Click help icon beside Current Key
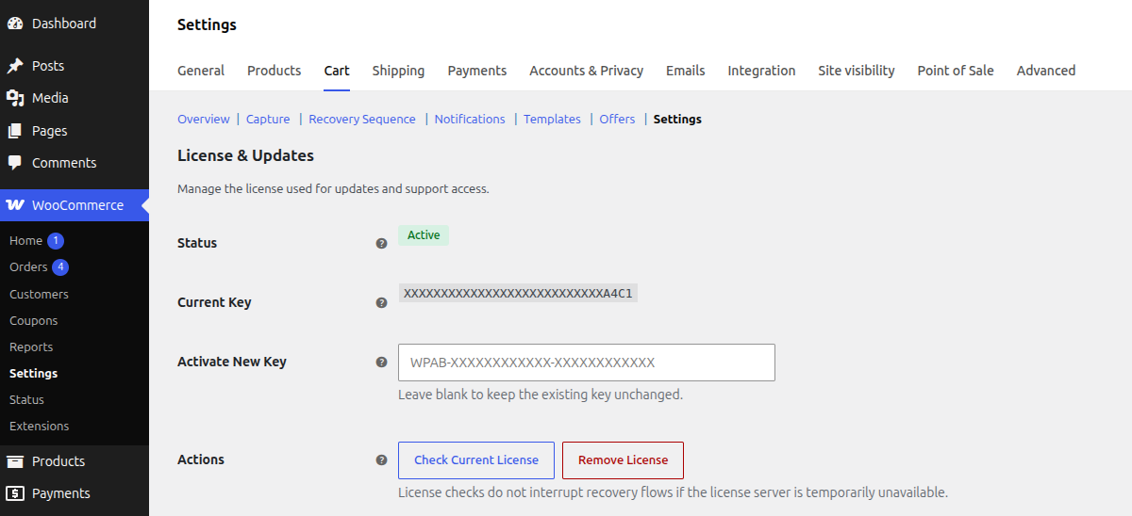 [381, 303]
